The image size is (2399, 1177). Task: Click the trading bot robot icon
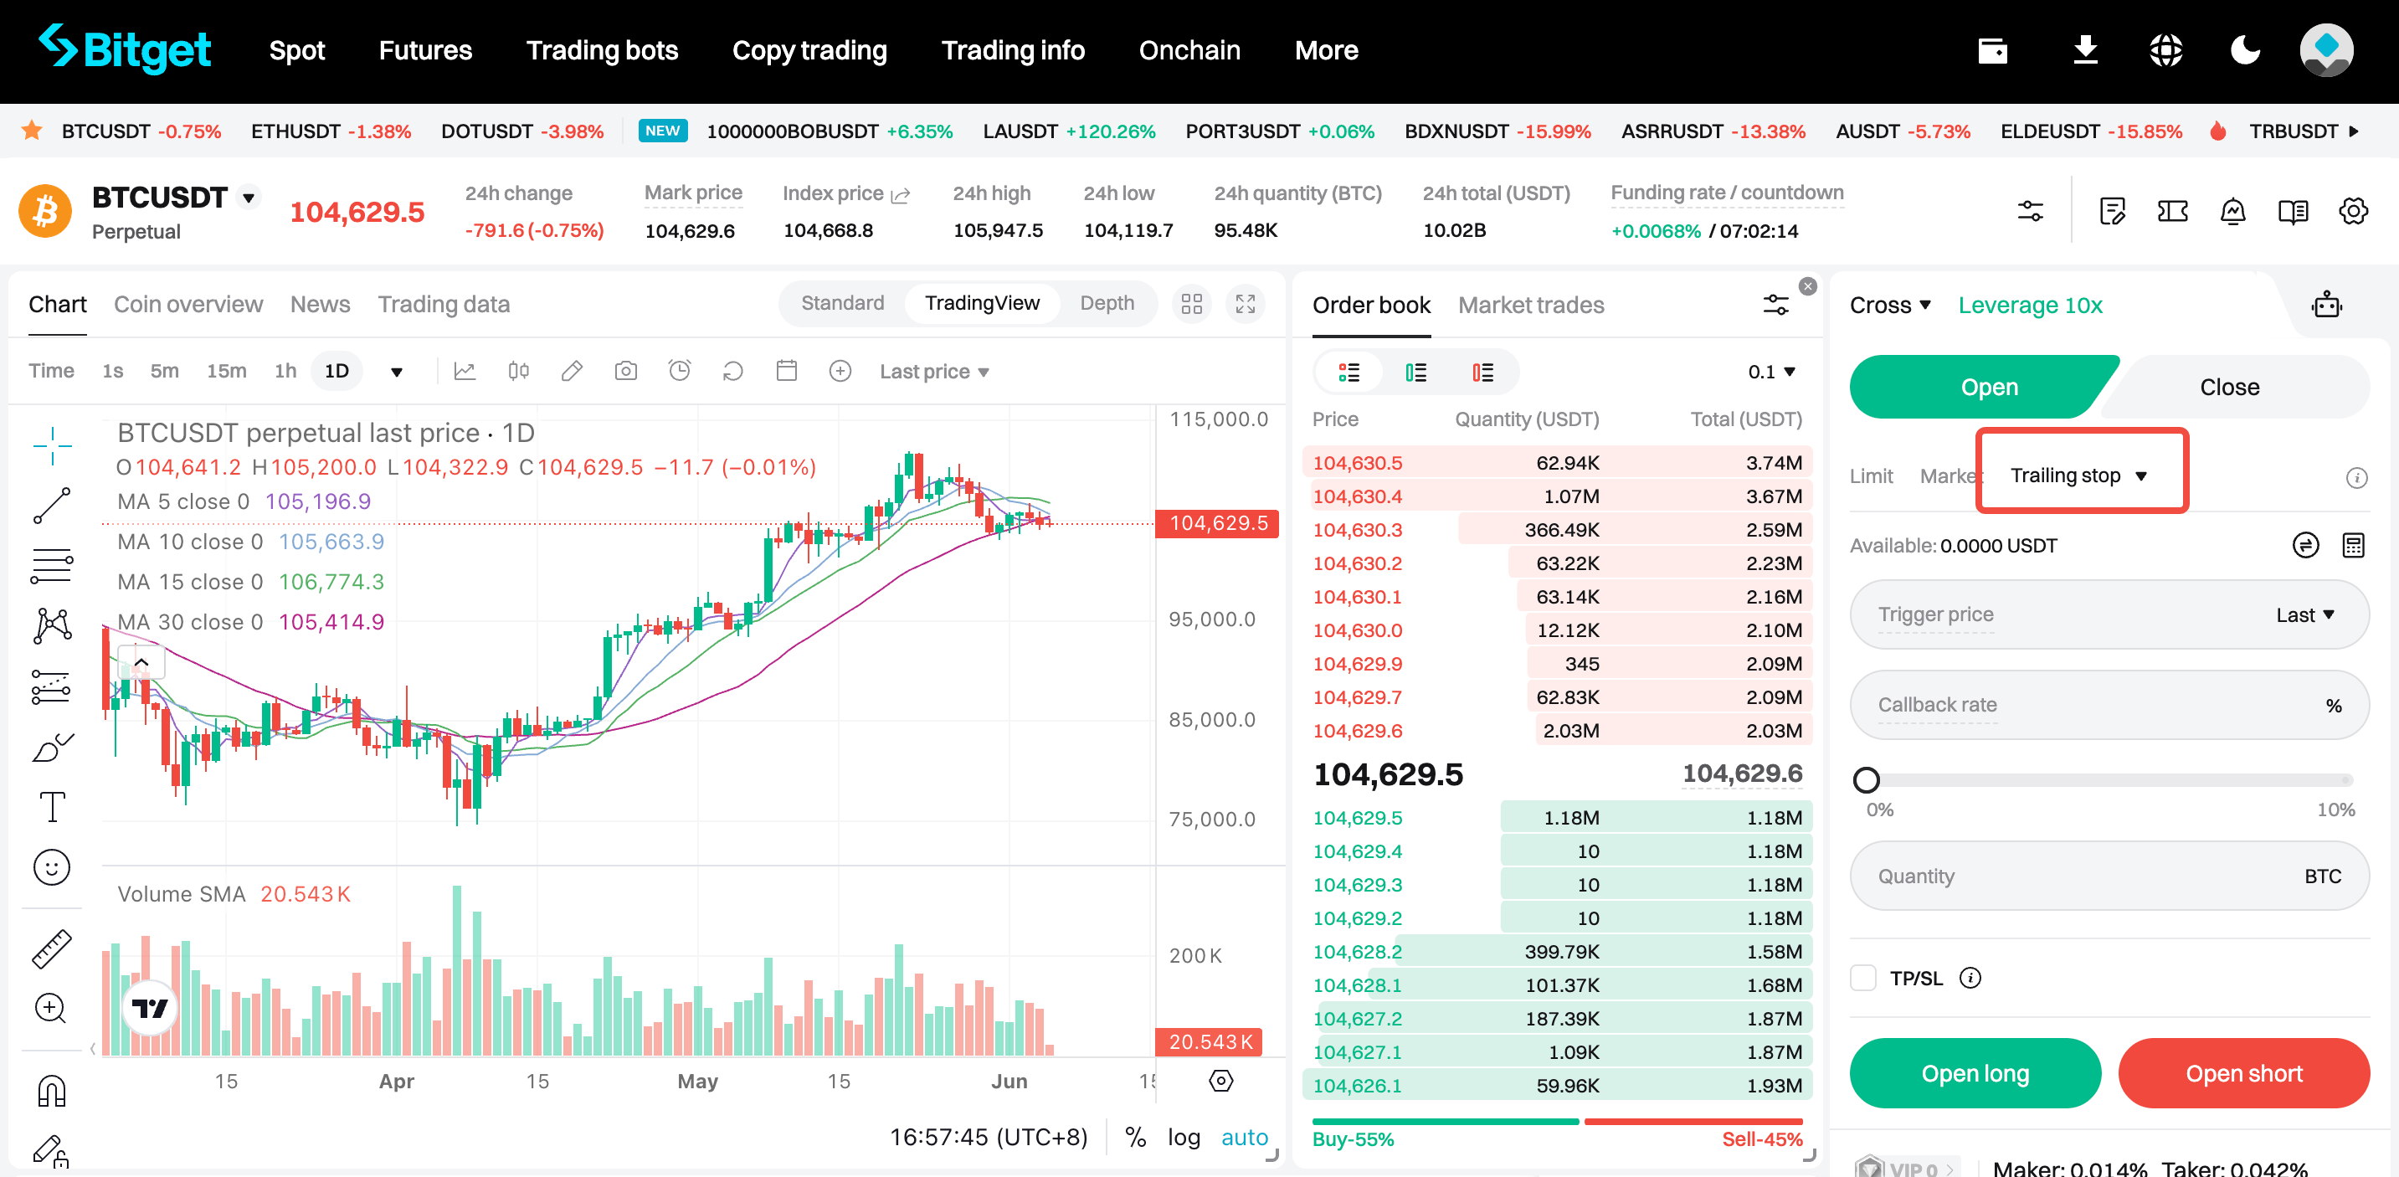pyautogui.click(x=2326, y=306)
